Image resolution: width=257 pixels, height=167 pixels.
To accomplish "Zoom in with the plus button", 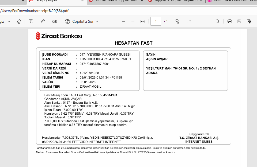I will 133,21.
